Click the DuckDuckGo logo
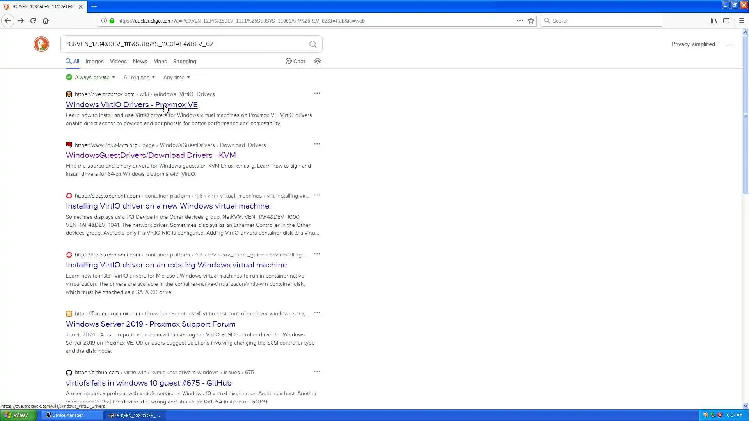 [x=41, y=44]
